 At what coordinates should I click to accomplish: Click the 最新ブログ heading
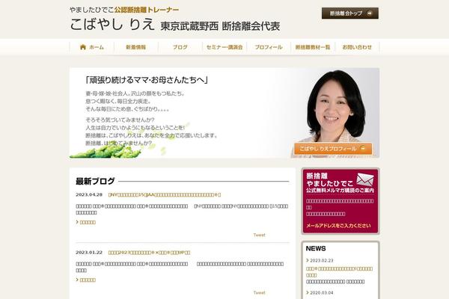[95, 181]
